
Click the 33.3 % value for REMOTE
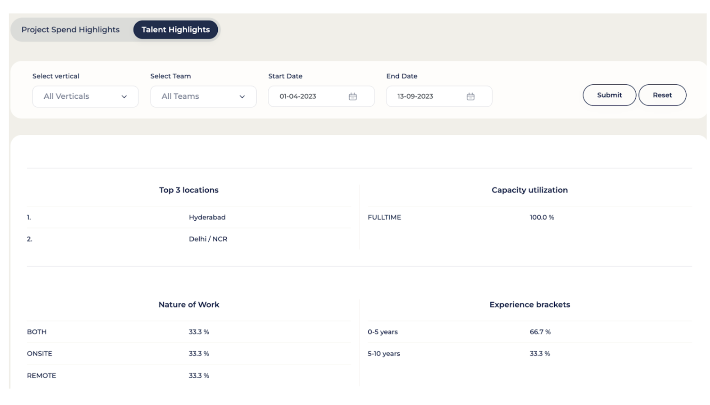[199, 376]
